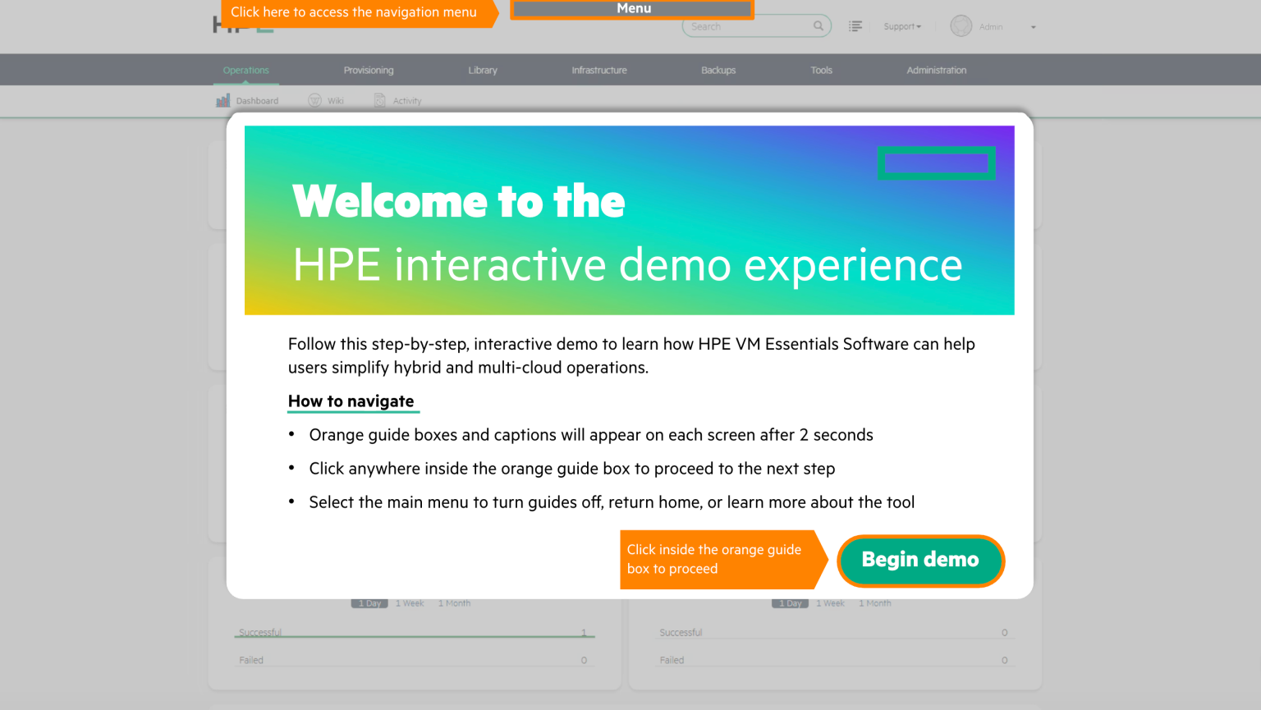This screenshot has width=1261, height=710.
Task: Open the task list icon beside search
Action: (x=855, y=26)
